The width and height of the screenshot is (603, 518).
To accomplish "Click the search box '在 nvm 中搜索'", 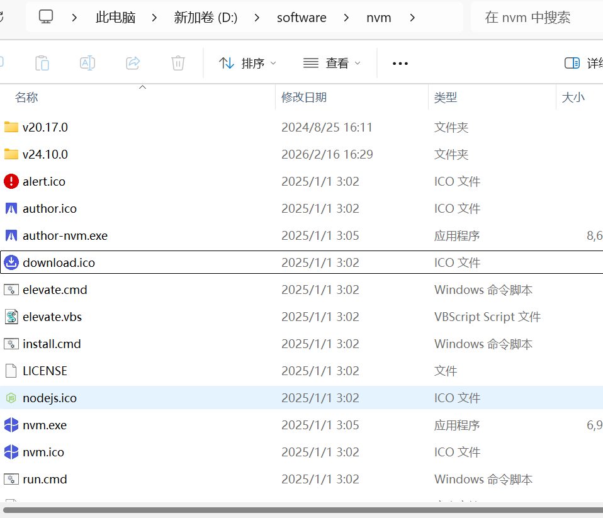I will 537,17.
